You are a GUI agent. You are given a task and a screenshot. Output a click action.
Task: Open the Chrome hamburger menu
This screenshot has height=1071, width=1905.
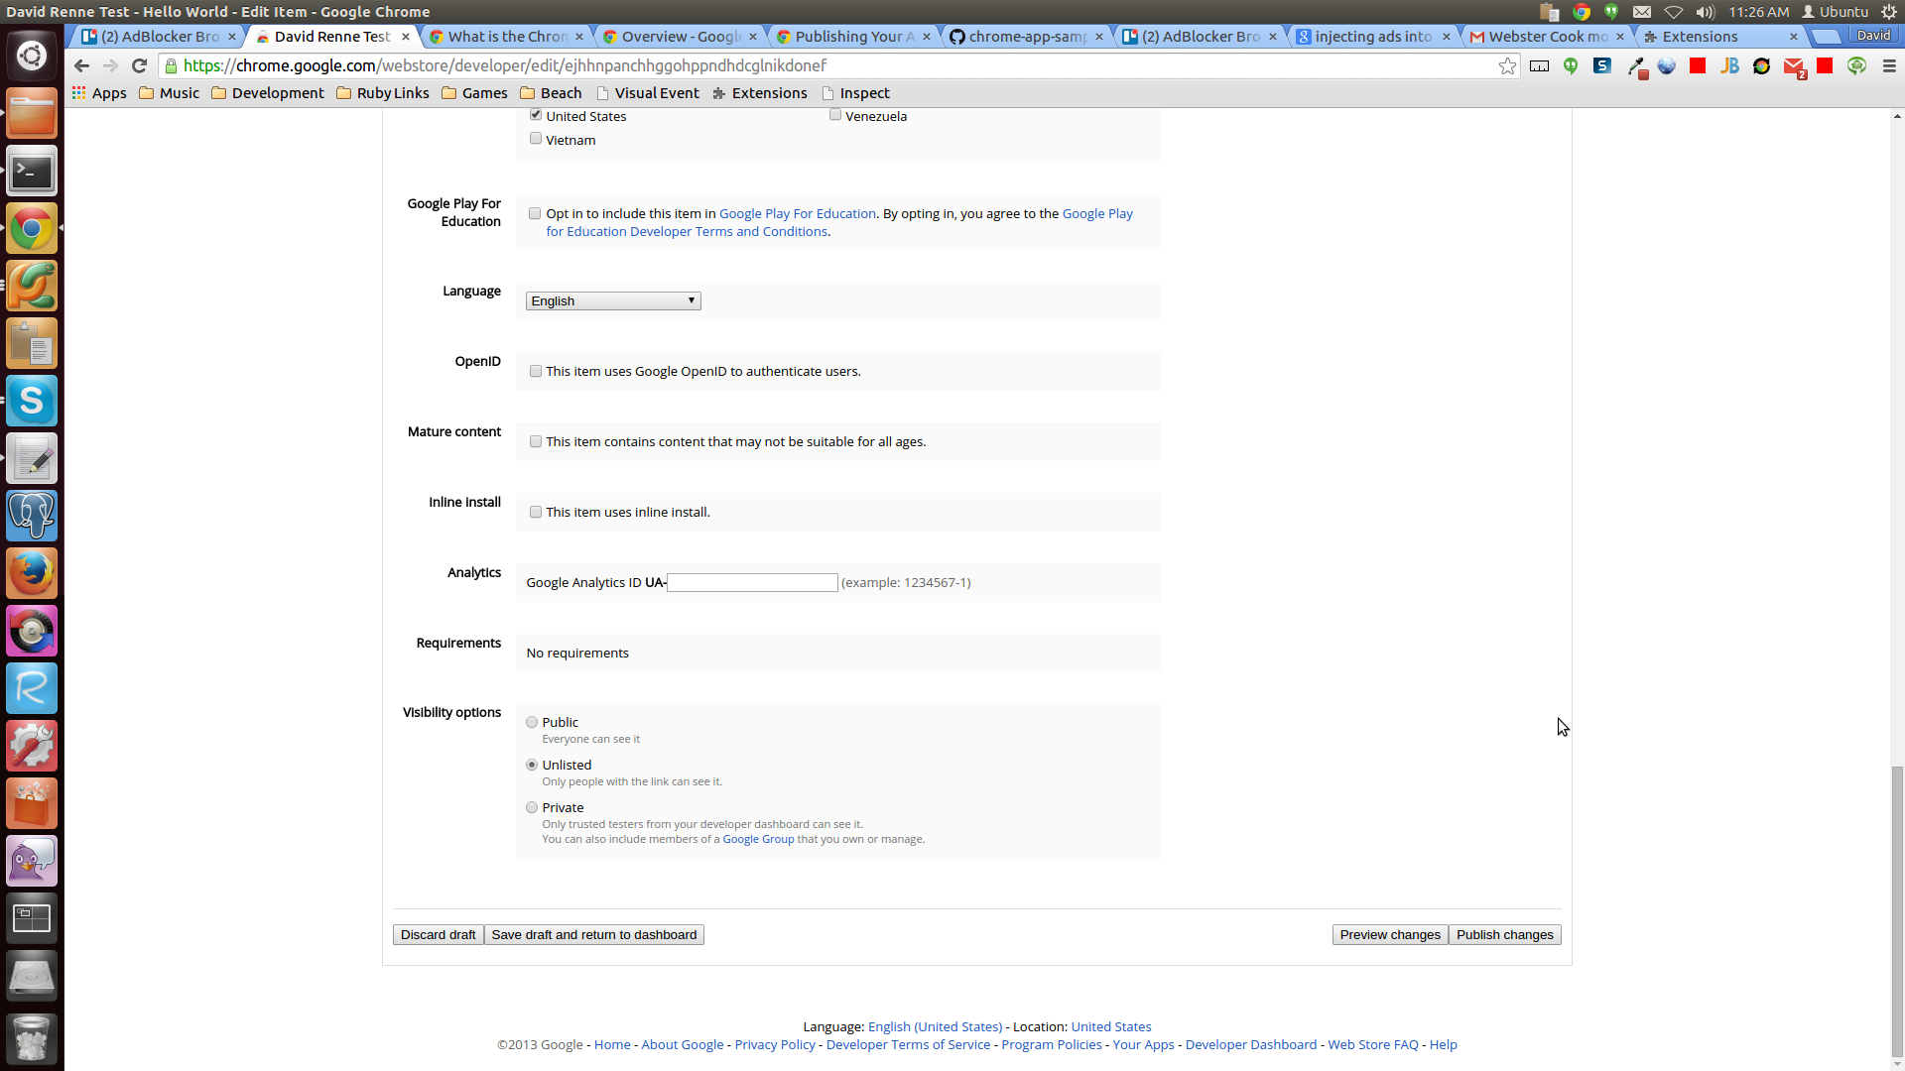1889,65
